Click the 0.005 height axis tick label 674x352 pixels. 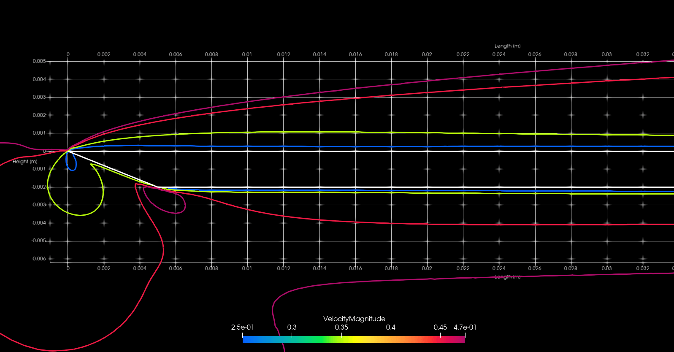(39, 61)
